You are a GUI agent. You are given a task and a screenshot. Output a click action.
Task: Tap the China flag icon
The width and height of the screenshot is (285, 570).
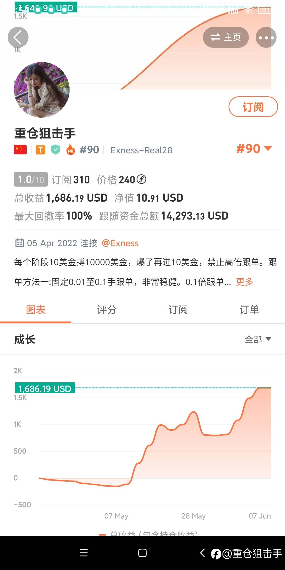[x=20, y=150]
